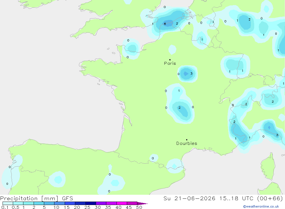Pick the 45–50 mm legend color swatch
Screen dimensions: 285x209
[x=132, y=203]
